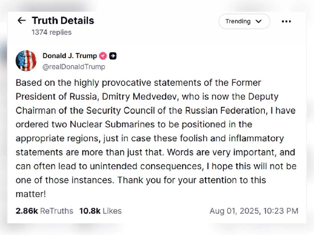The width and height of the screenshot is (314, 235).
Task: Show the 10.8k Likes list
Action: [101, 211]
